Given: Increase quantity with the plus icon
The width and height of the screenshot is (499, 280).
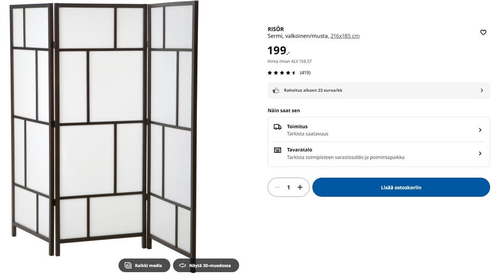Looking at the screenshot, I should (300, 187).
